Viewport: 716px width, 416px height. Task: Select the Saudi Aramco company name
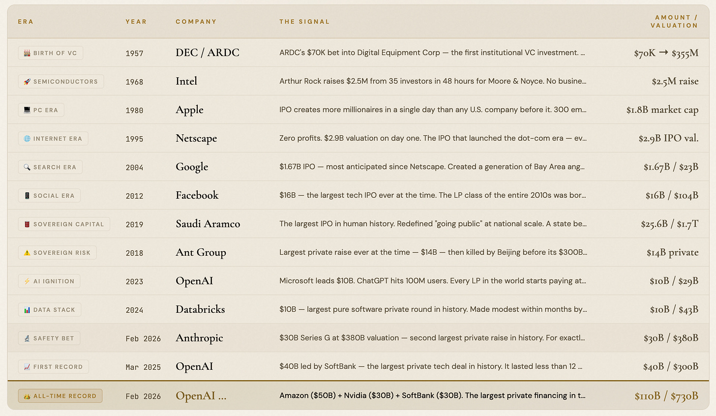(x=208, y=224)
